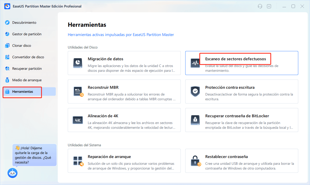The height and width of the screenshot is (185, 310).
Task: Click the Migración de datos description text
Action: [131, 68]
